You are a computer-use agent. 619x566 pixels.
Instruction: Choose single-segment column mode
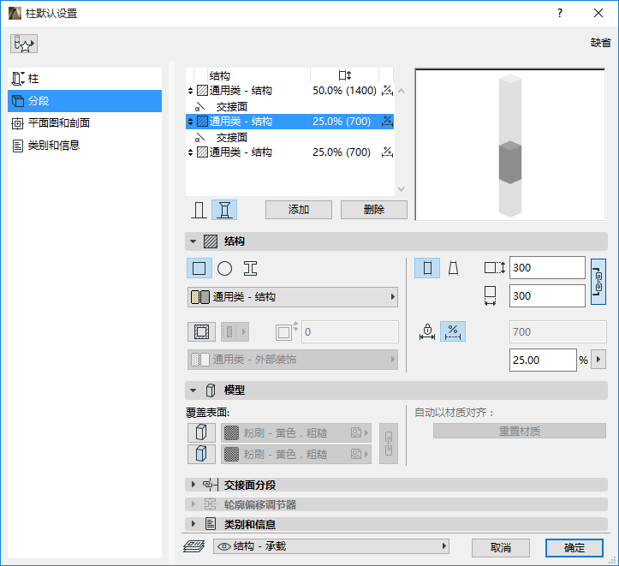click(x=199, y=210)
